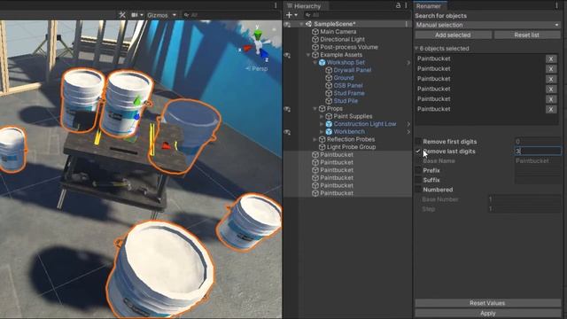This screenshot has height=319, width=567.
Task: Open the Gizmos dropdown arrow
Action: pos(175,15)
